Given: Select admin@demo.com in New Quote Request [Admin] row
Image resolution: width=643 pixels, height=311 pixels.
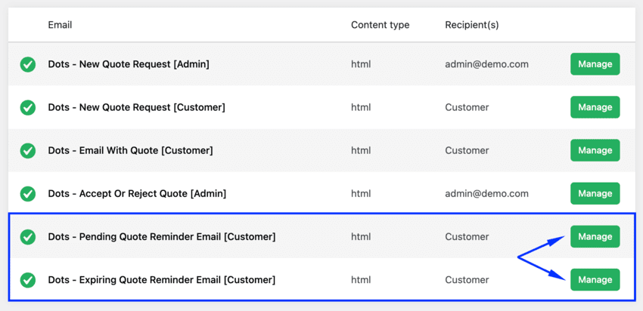Looking at the screenshot, I should tap(486, 64).
